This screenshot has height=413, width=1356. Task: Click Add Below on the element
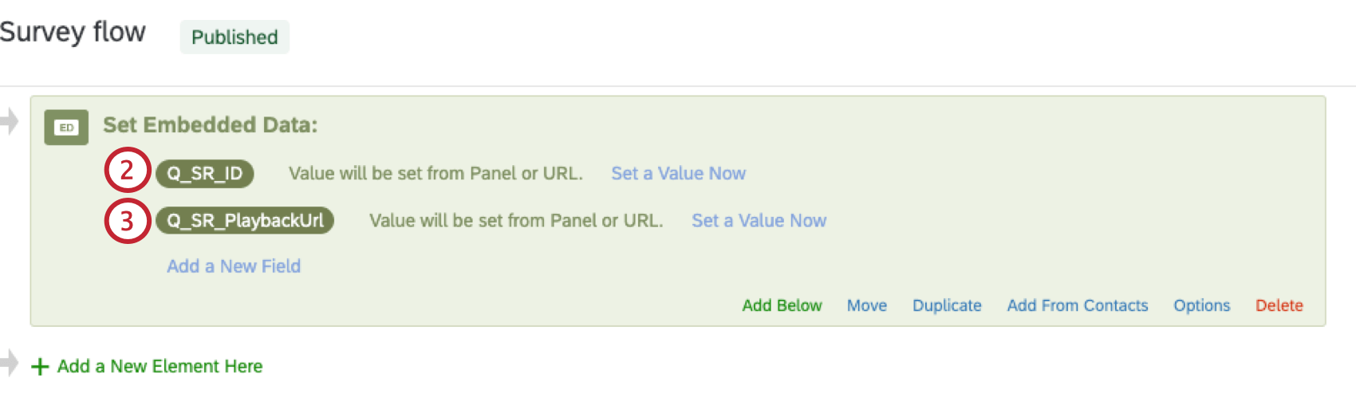(782, 305)
